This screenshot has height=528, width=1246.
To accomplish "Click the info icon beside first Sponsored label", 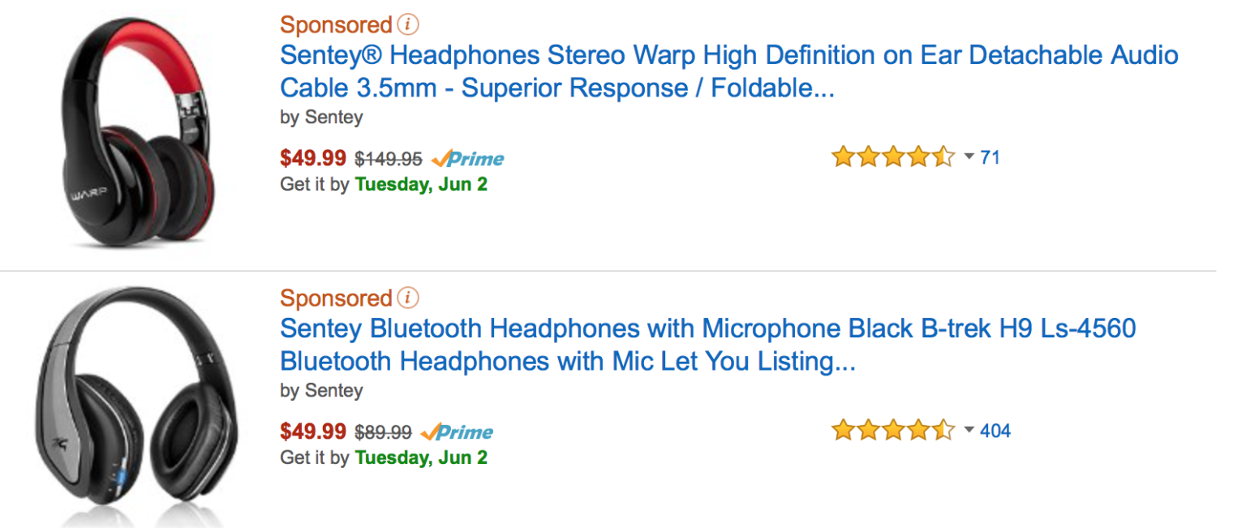I will tap(409, 25).
